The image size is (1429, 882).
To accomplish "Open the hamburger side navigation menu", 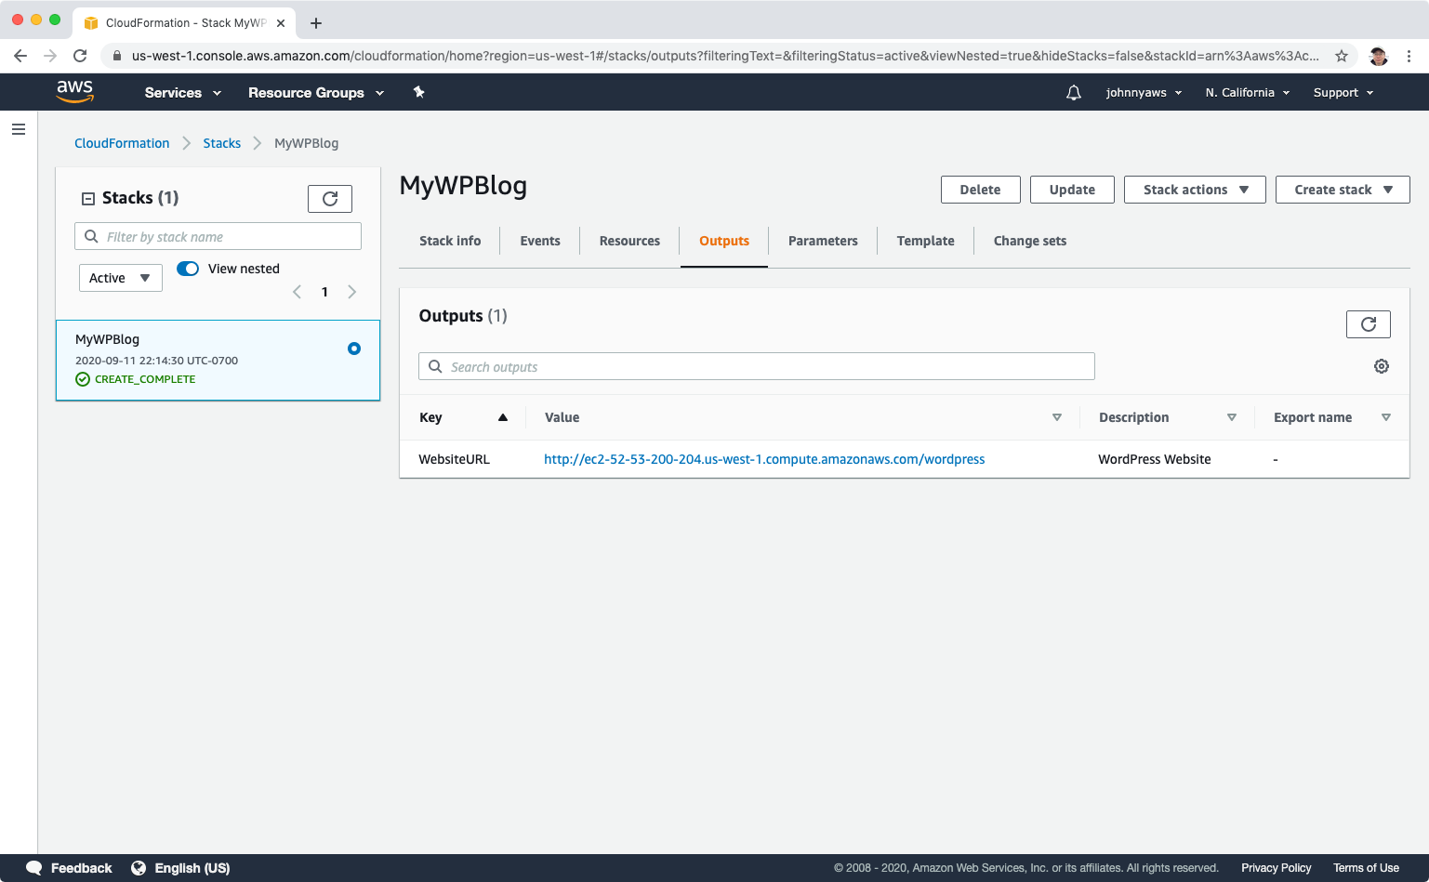I will (19, 129).
